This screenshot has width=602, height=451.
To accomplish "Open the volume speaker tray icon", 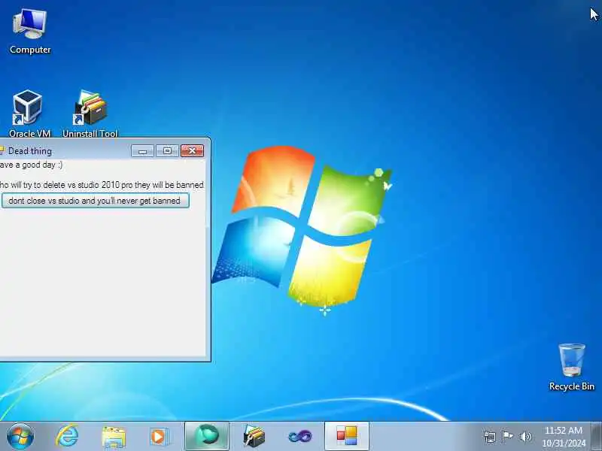I will [525, 437].
